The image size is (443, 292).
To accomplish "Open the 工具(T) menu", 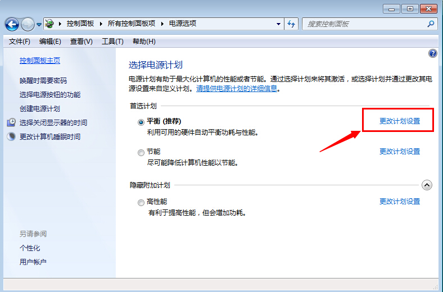I will click(x=112, y=42).
